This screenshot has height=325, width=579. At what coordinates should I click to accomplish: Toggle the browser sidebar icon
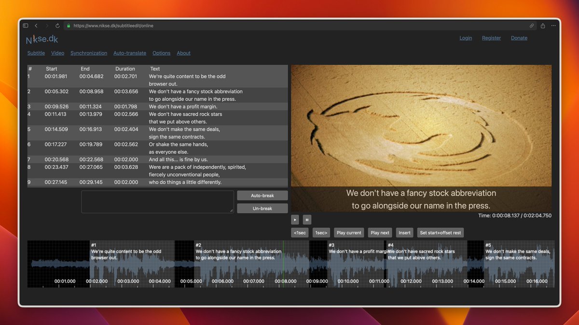click(26, 26)
